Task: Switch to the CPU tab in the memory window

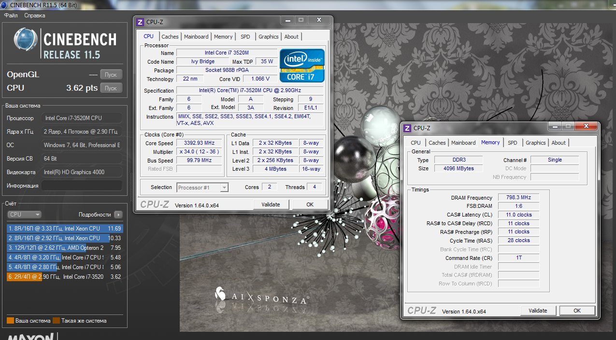Action: point(415,143)
